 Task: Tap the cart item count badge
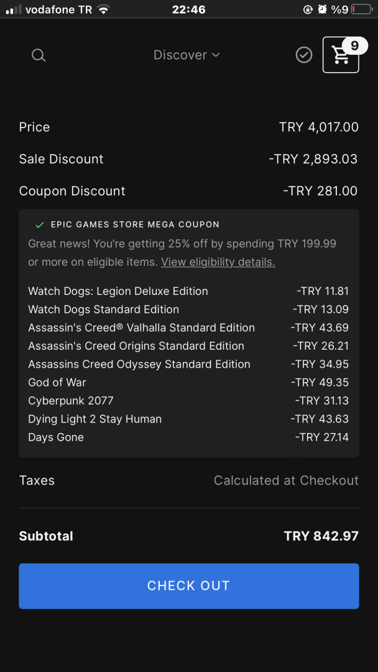click(x=355, y=45)
